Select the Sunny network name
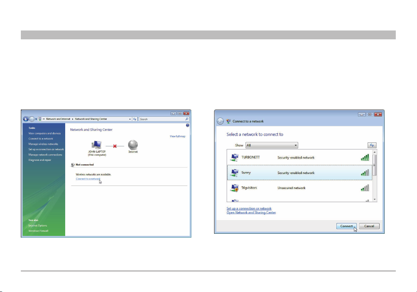Viewport: 417px width, 292px height. click(246, 172)
